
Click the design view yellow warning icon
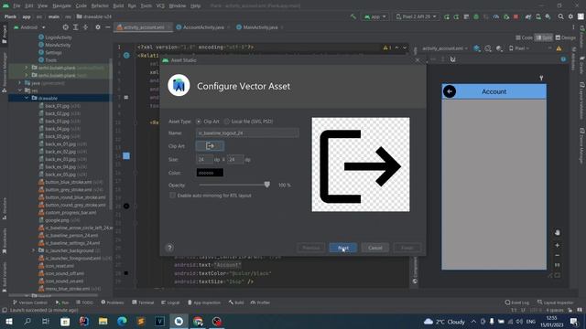pyautogui.click(x=559, y=48)
